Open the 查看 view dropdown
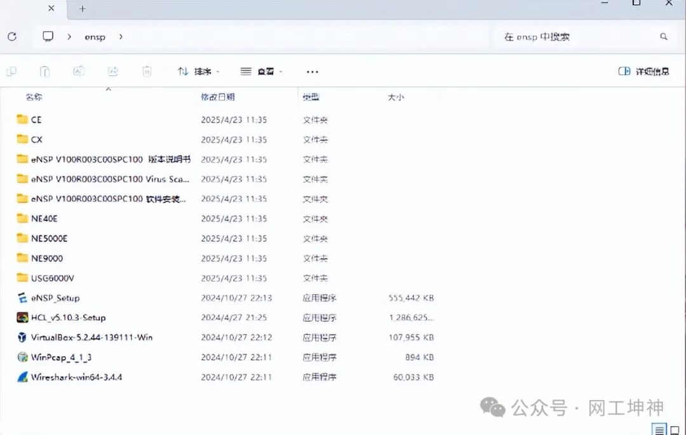686x435 pixels. tap(262, 71)
